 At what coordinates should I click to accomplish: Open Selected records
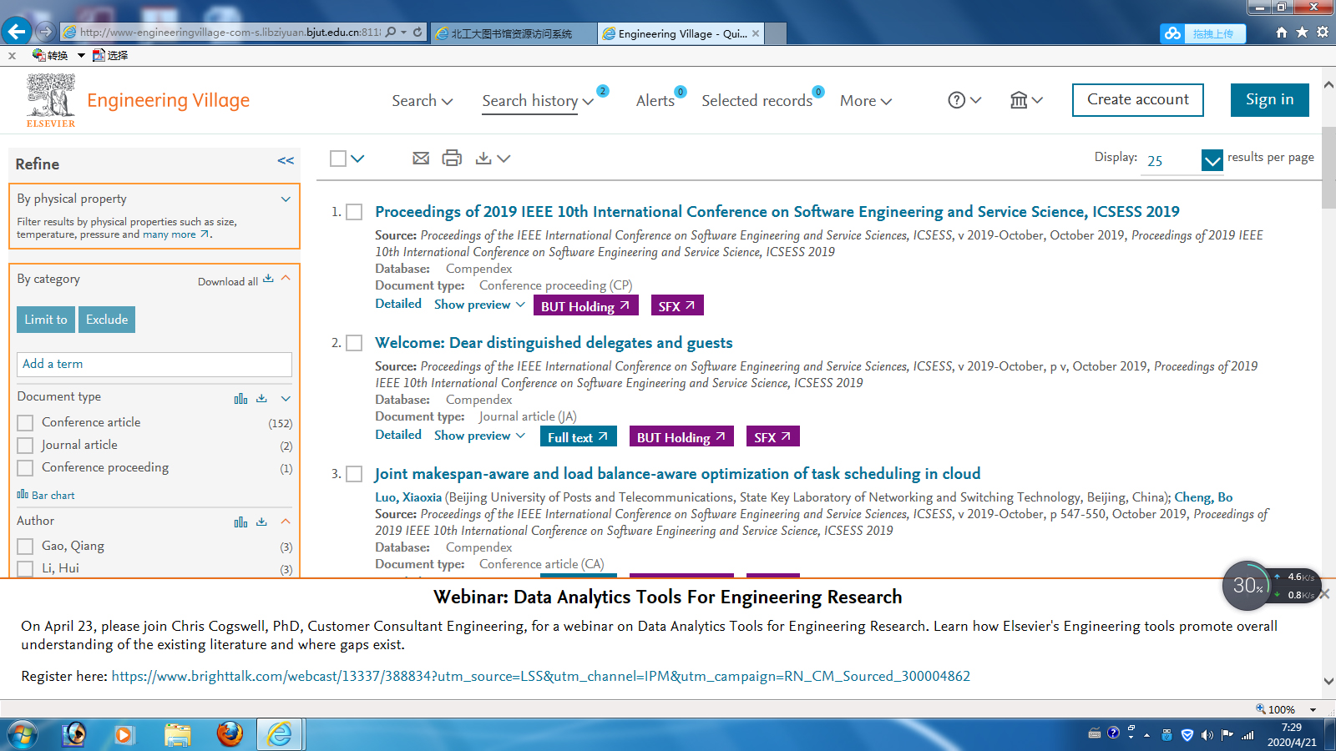point(757,100)
